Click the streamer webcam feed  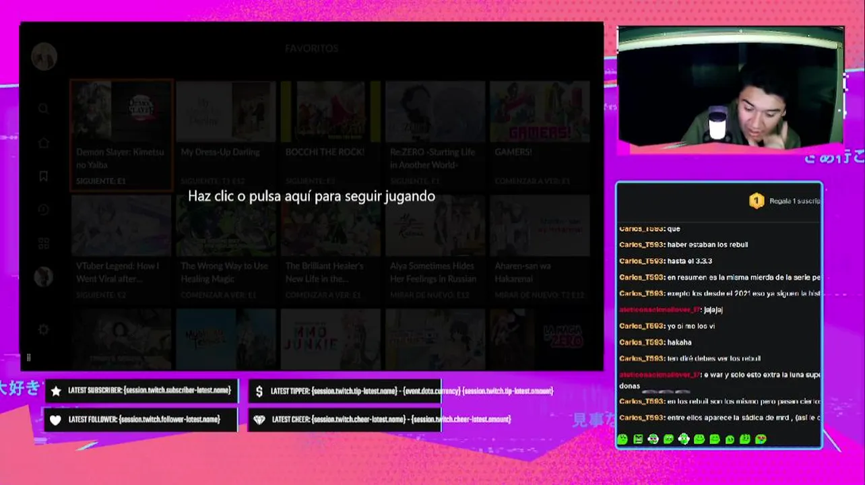pyautogui.click(x=731, y=86)
